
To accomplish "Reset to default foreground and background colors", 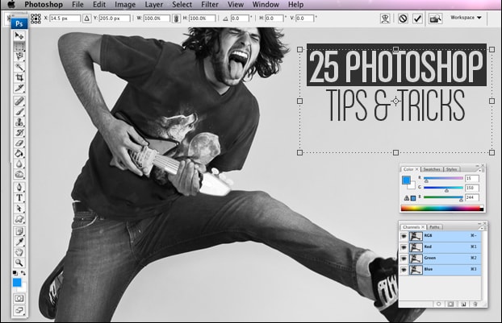I will [15, 273].
